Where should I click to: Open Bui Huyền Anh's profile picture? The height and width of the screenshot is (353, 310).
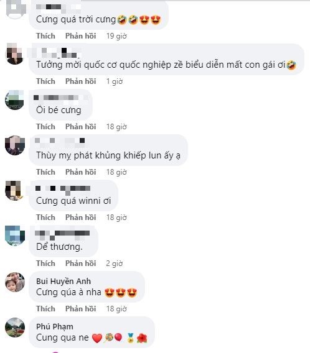pos(15,282)
